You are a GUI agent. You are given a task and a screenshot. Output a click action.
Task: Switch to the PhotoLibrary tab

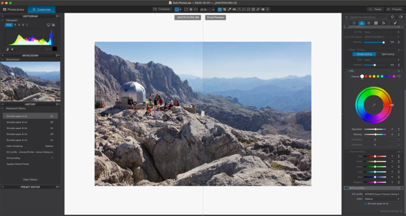click(x=14, y=10)
